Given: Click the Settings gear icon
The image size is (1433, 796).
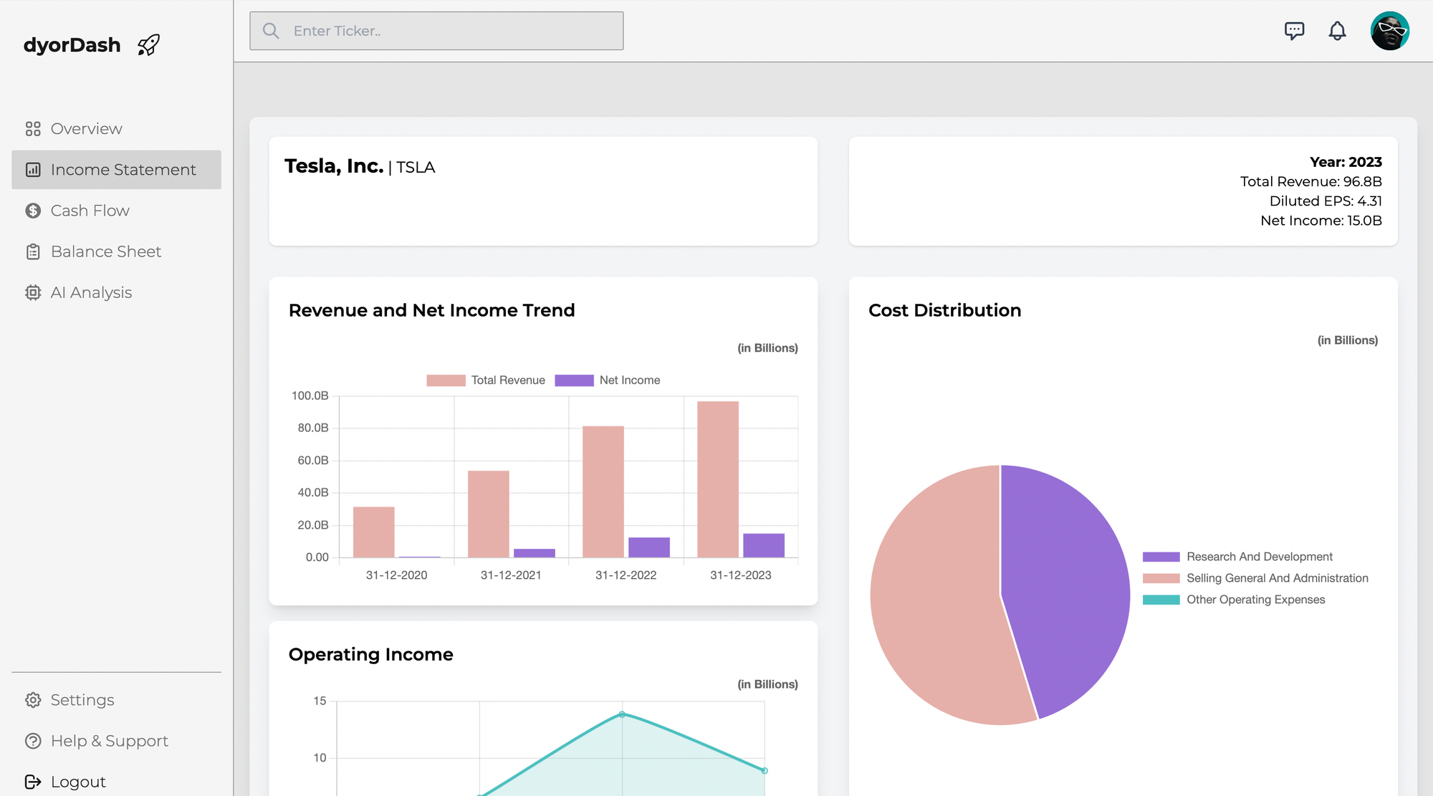Looking at the screenshot, I should click(33, 700).
